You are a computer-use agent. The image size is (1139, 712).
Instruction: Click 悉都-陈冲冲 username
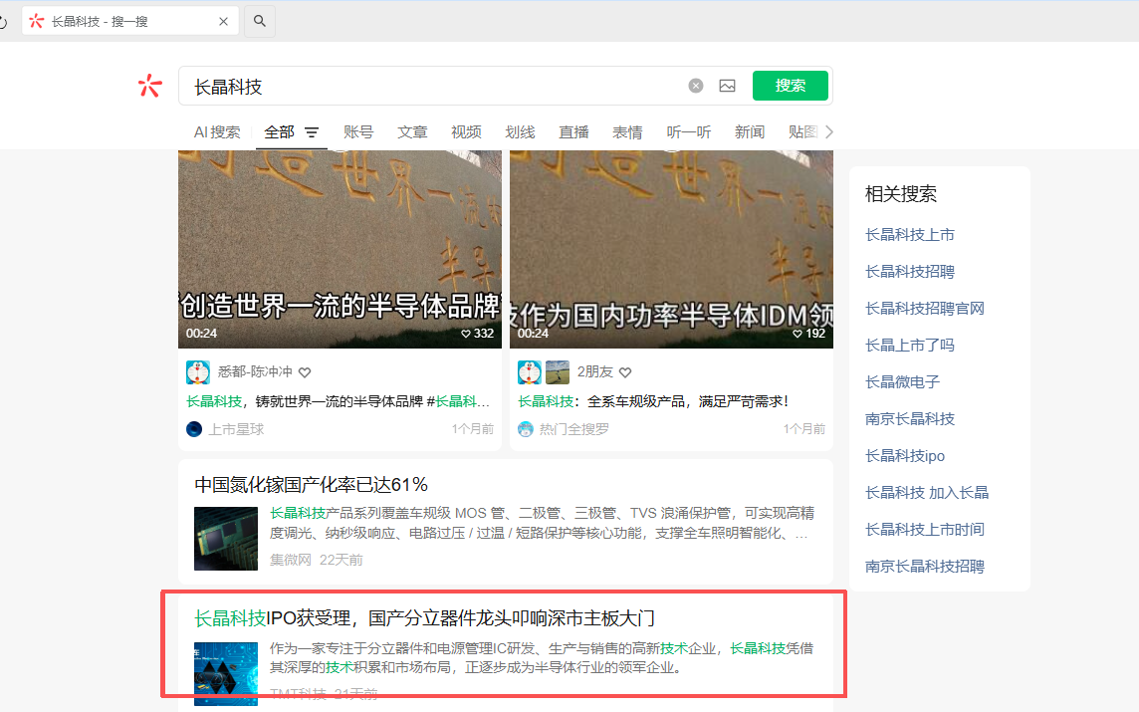coord(255,372)
